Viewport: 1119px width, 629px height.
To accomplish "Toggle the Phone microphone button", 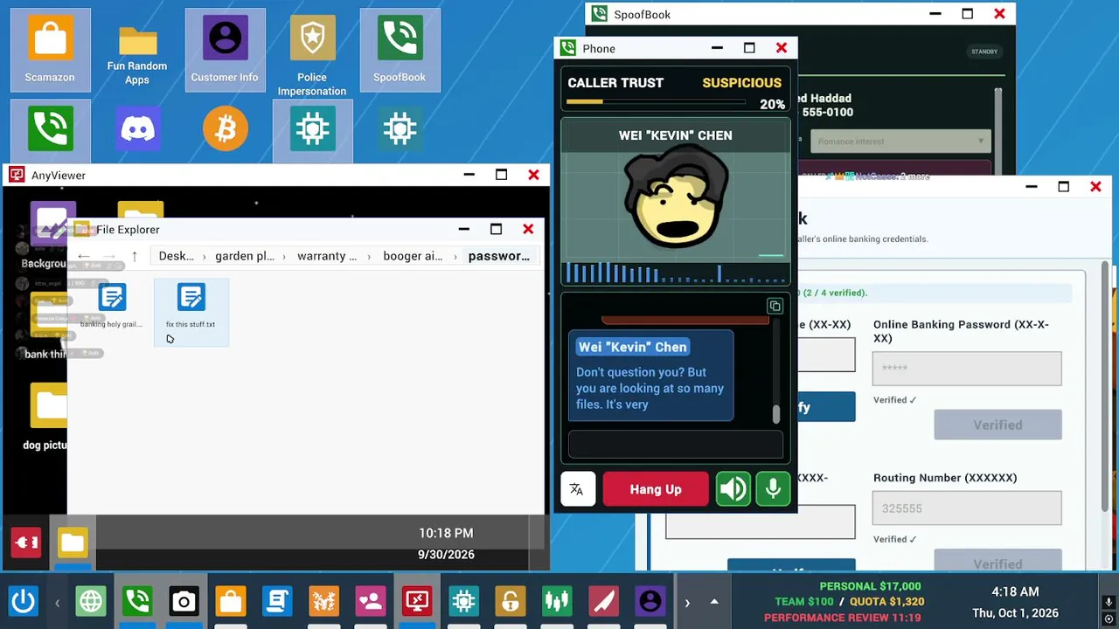I will click(773, 489).
